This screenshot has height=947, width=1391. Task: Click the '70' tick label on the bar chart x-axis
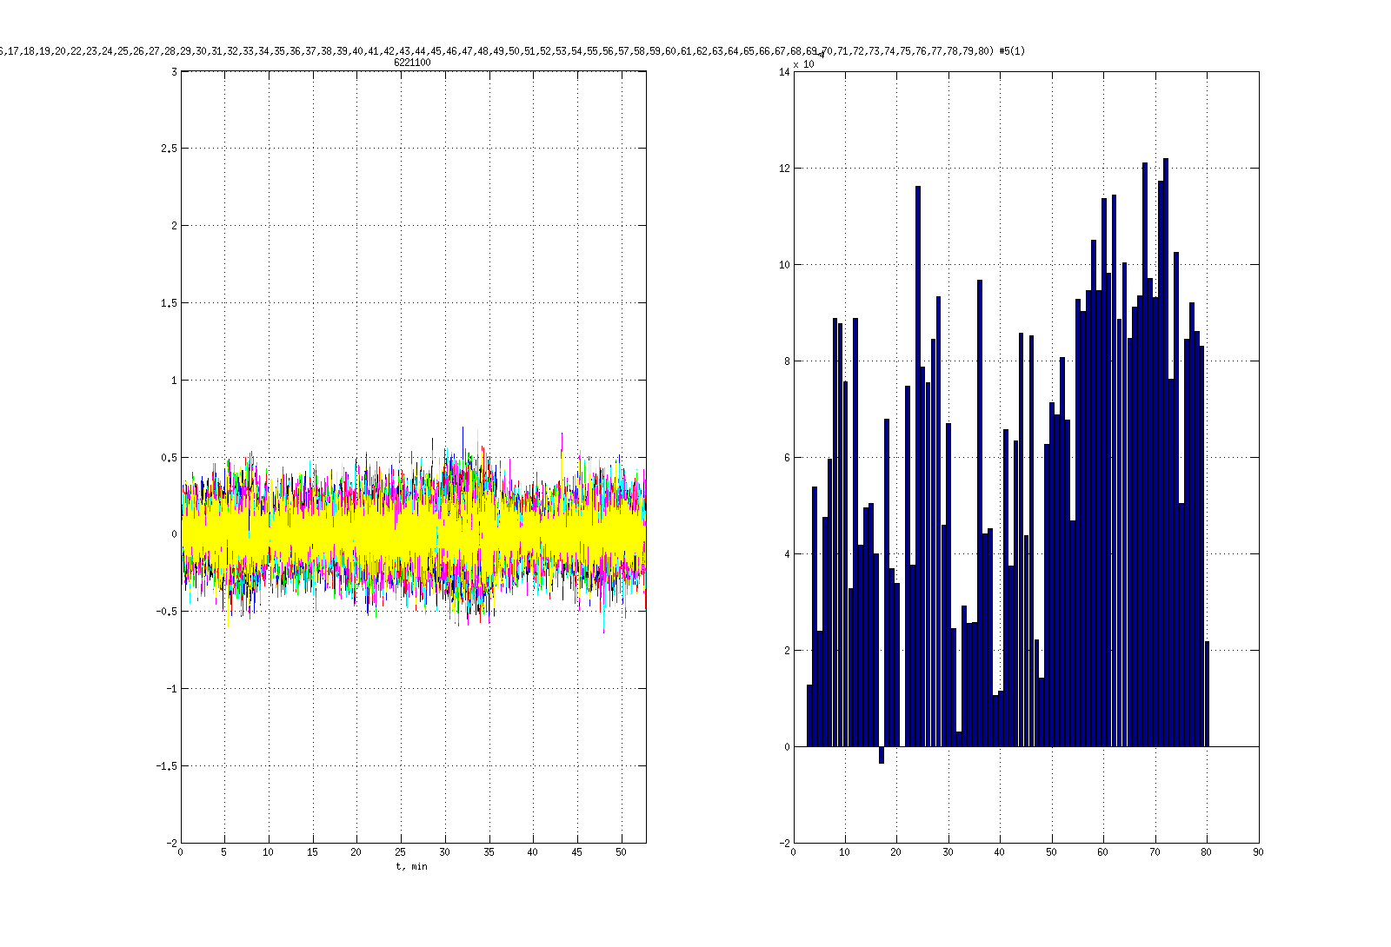[1155, 852]
